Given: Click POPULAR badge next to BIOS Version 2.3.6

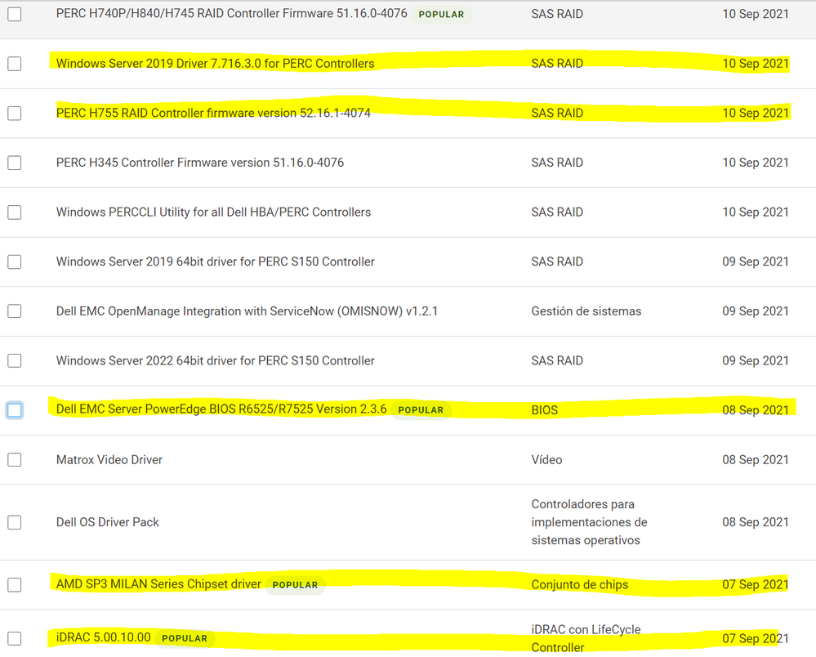Looking at the screenshot, I should pos(421,410).
